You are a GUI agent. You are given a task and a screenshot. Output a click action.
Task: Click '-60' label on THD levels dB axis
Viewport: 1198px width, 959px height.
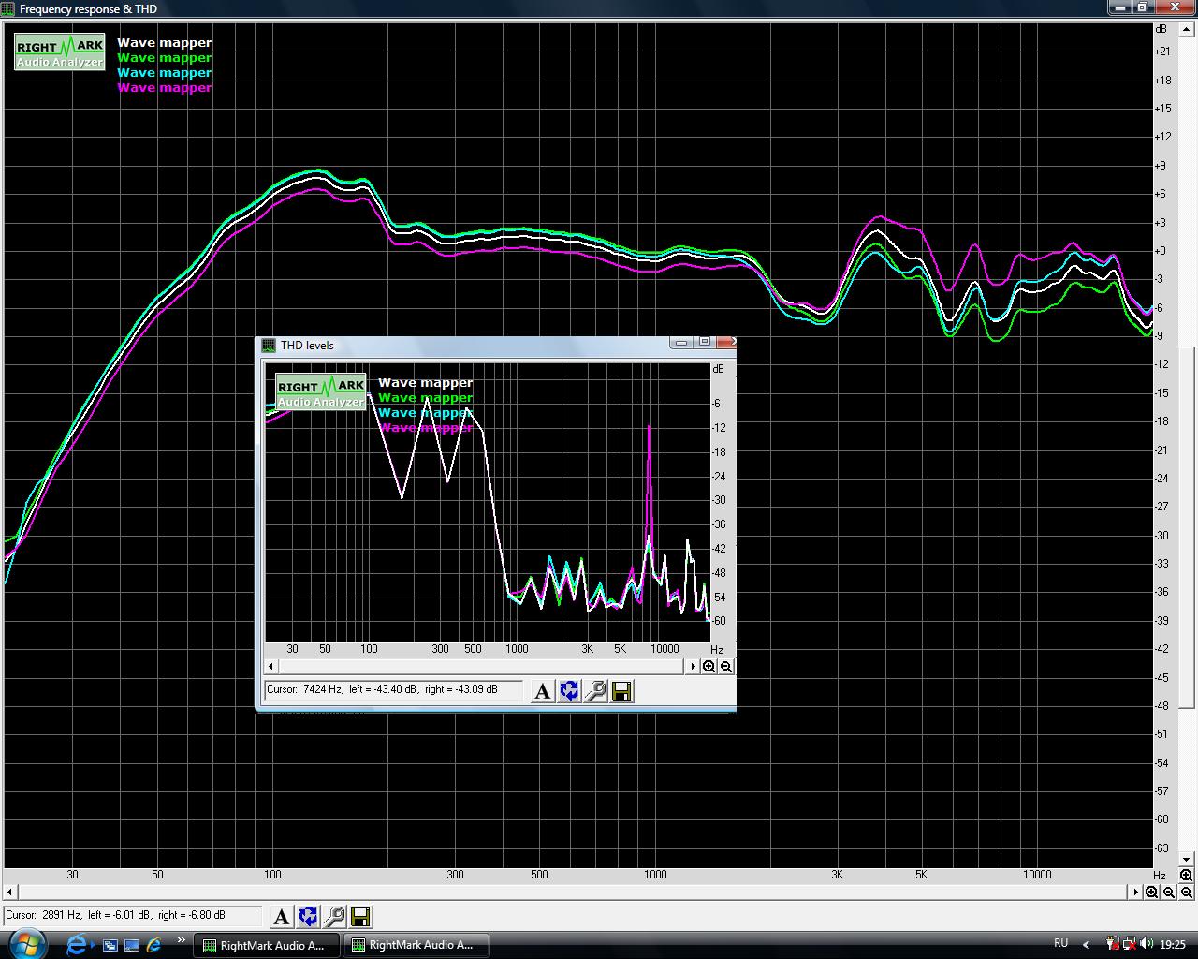pyautogui.click(x=718, y=621)
